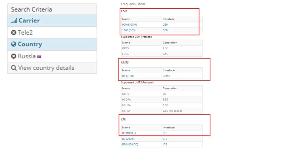Open the B20 (800 DD) band link

point(130,145)
